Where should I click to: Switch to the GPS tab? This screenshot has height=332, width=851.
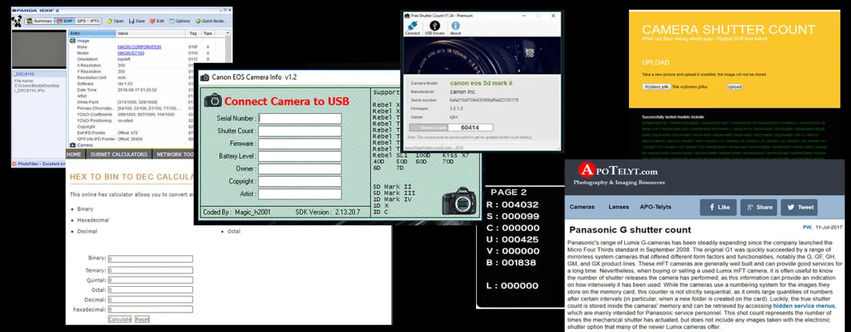[81, 21]
